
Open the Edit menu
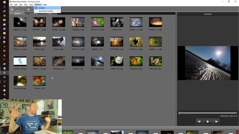coord(16,5)
